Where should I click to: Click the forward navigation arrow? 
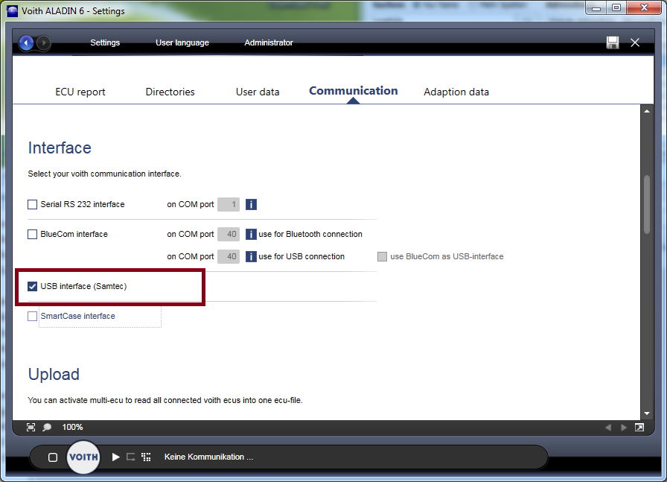pos(43,42)
